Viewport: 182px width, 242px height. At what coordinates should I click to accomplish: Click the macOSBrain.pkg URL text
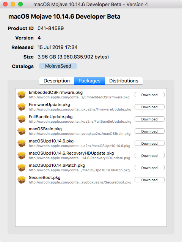(x=80, y=134)
